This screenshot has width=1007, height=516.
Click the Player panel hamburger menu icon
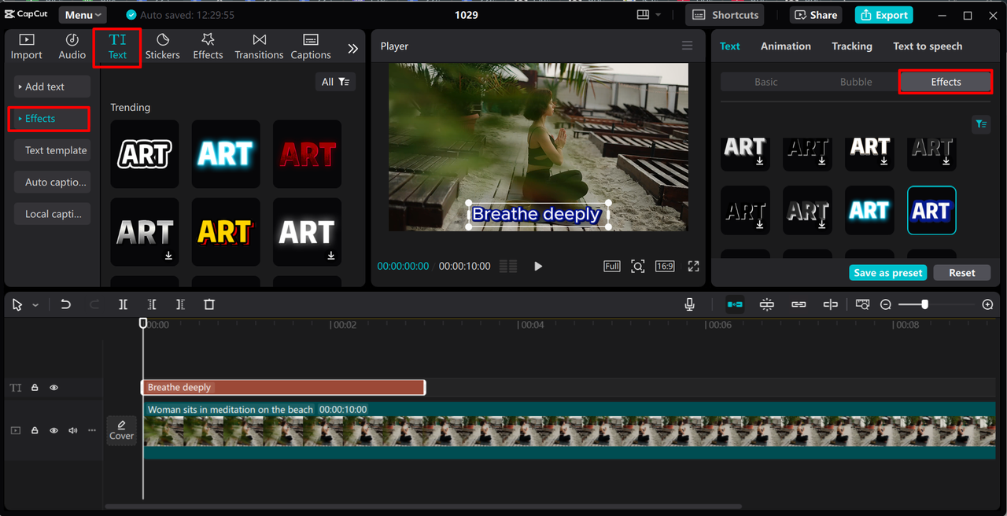click(688, 46)
